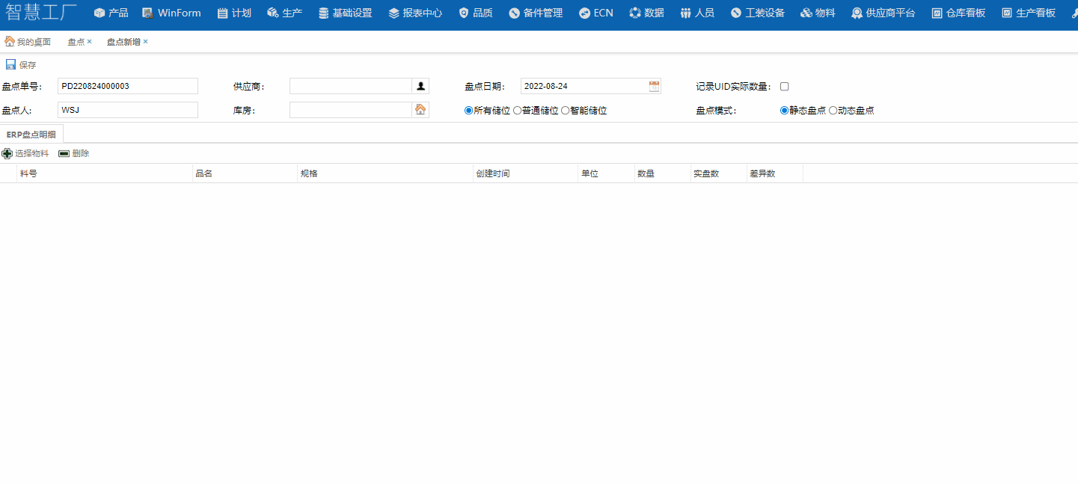Open supplier lookup person icon
The height and width of the screenshot is (483, 1078).
pos(420,87)
